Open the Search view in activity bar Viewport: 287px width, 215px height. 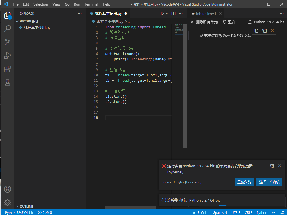[x=8, y=29]
